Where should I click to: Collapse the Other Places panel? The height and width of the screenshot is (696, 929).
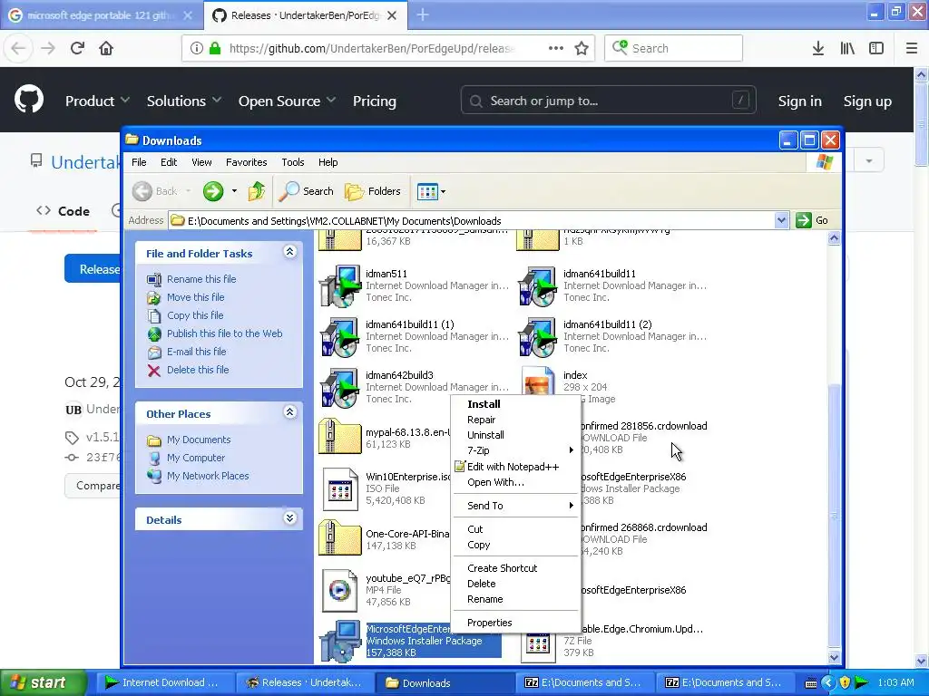[289, 412]
